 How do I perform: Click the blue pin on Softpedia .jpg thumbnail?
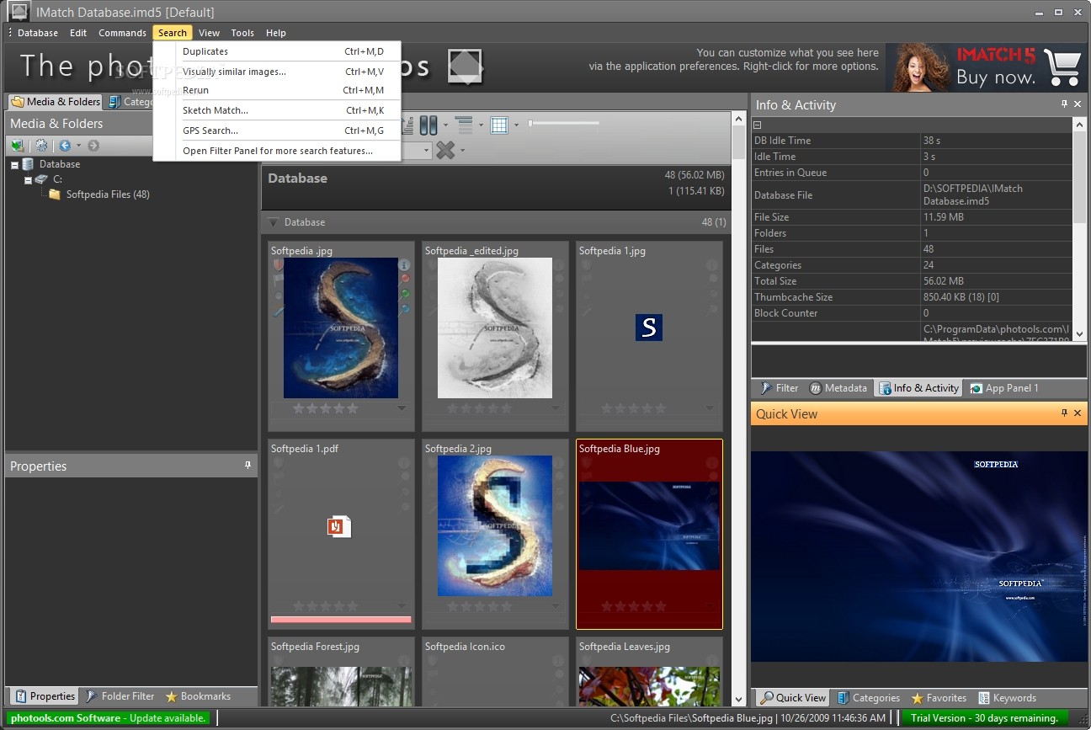point(405,310)
